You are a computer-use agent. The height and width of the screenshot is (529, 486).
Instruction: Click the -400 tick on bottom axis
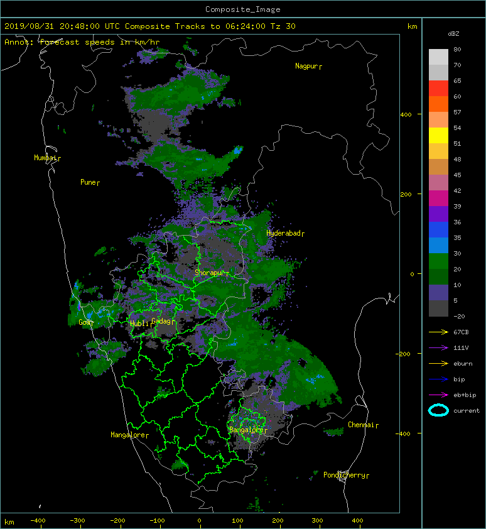(x=38, y=521)
